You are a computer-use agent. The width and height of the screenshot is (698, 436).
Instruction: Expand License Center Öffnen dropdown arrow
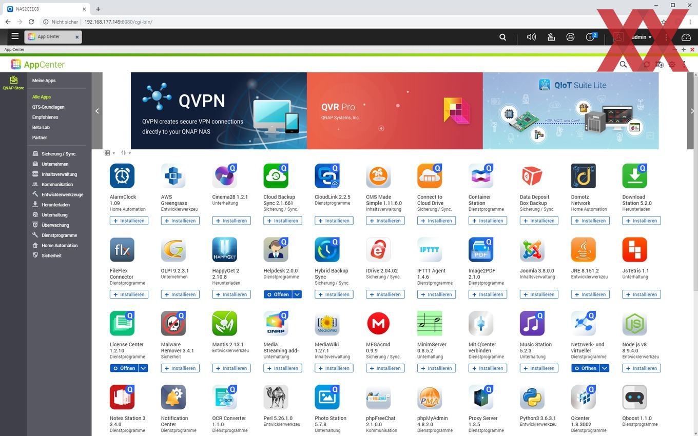(x=143, y=368)
